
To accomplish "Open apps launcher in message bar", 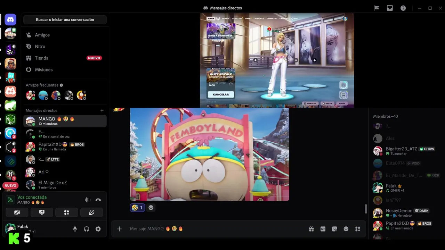I will tap(358, 229).
